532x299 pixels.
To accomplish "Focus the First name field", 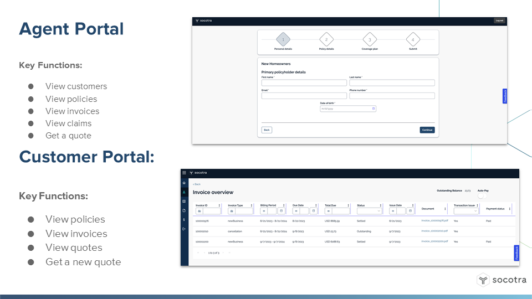I will [x=304, y=83].
